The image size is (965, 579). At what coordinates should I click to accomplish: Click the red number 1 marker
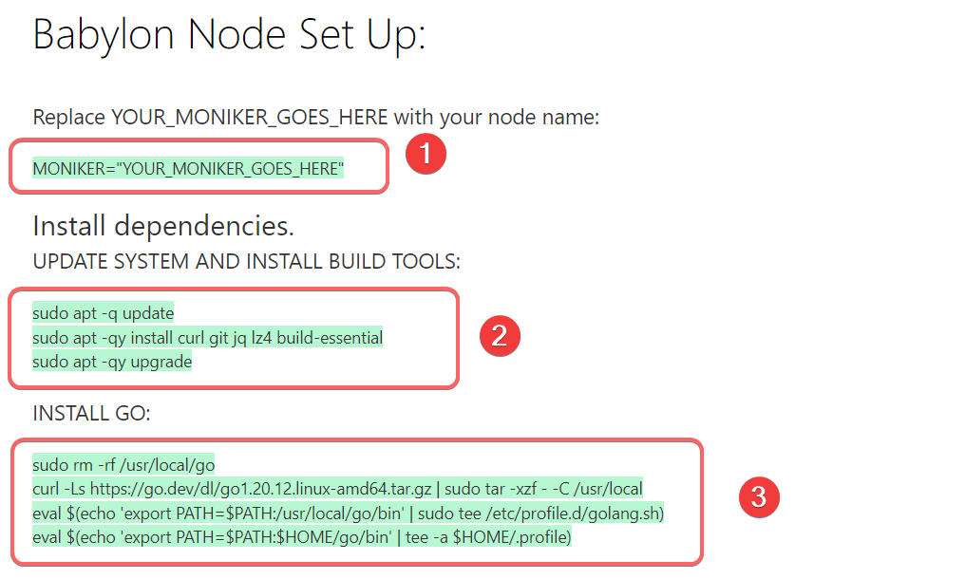click(x=426, y=156)
